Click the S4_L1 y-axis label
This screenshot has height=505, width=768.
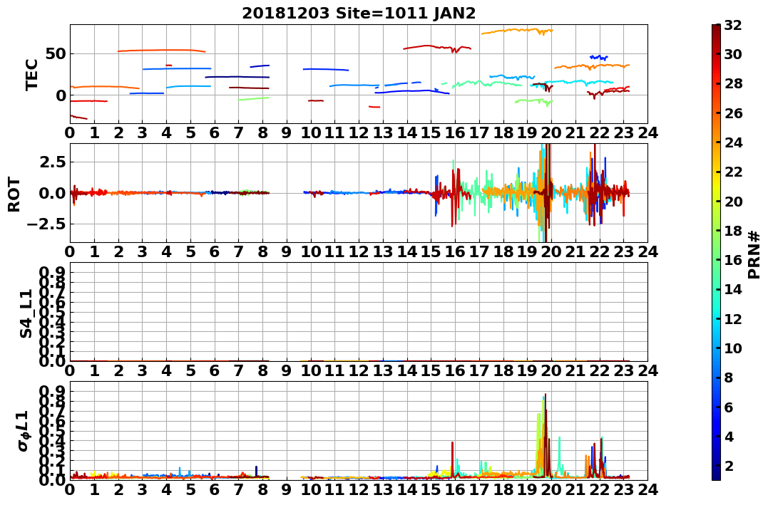[x=26, y=313]
